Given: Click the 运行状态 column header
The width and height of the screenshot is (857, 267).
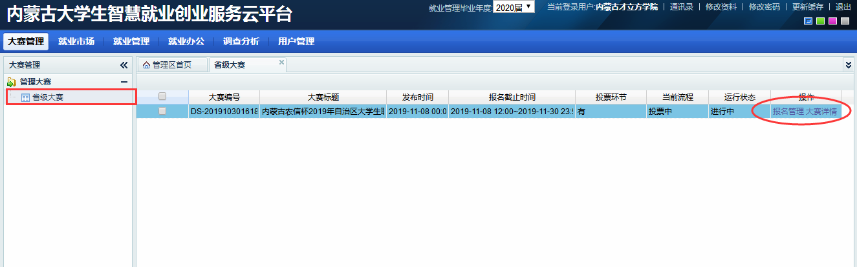Looking at the screenshot, I should click(x=739, y=97).
